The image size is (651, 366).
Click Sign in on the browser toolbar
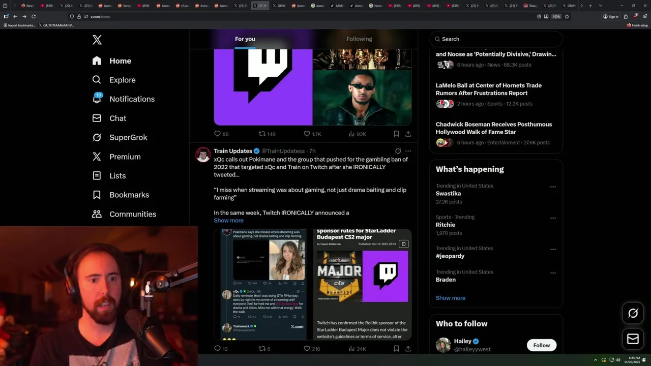(611, 16)
